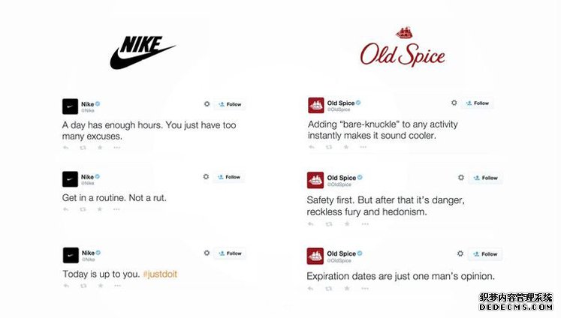Open Nike profile name on routine tweet
Screen dimensions: 561x318
click(87, 177)
